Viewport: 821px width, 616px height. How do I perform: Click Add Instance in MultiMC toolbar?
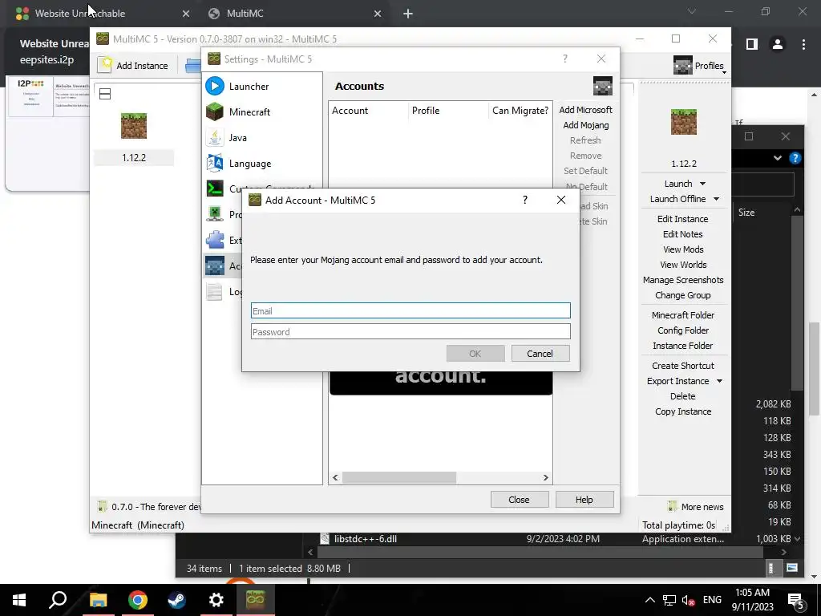[x=134, y=66]
